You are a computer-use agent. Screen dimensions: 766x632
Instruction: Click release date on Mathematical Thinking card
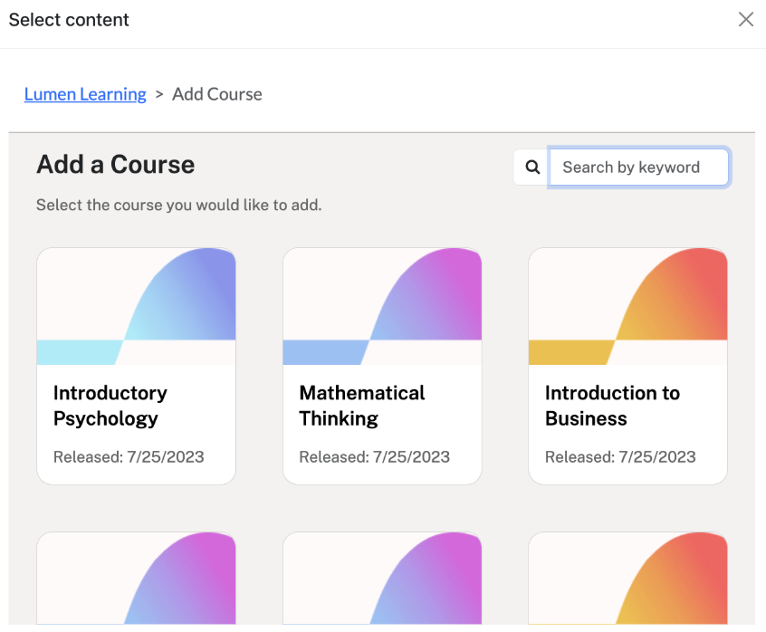375,456
